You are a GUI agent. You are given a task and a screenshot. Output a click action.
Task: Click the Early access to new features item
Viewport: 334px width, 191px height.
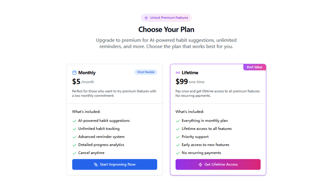[206, 145]
